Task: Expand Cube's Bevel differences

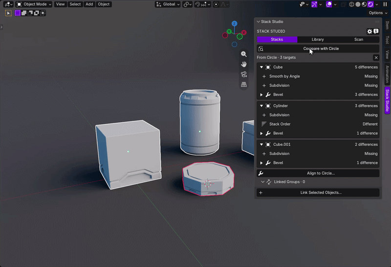Action: [261, 95]
